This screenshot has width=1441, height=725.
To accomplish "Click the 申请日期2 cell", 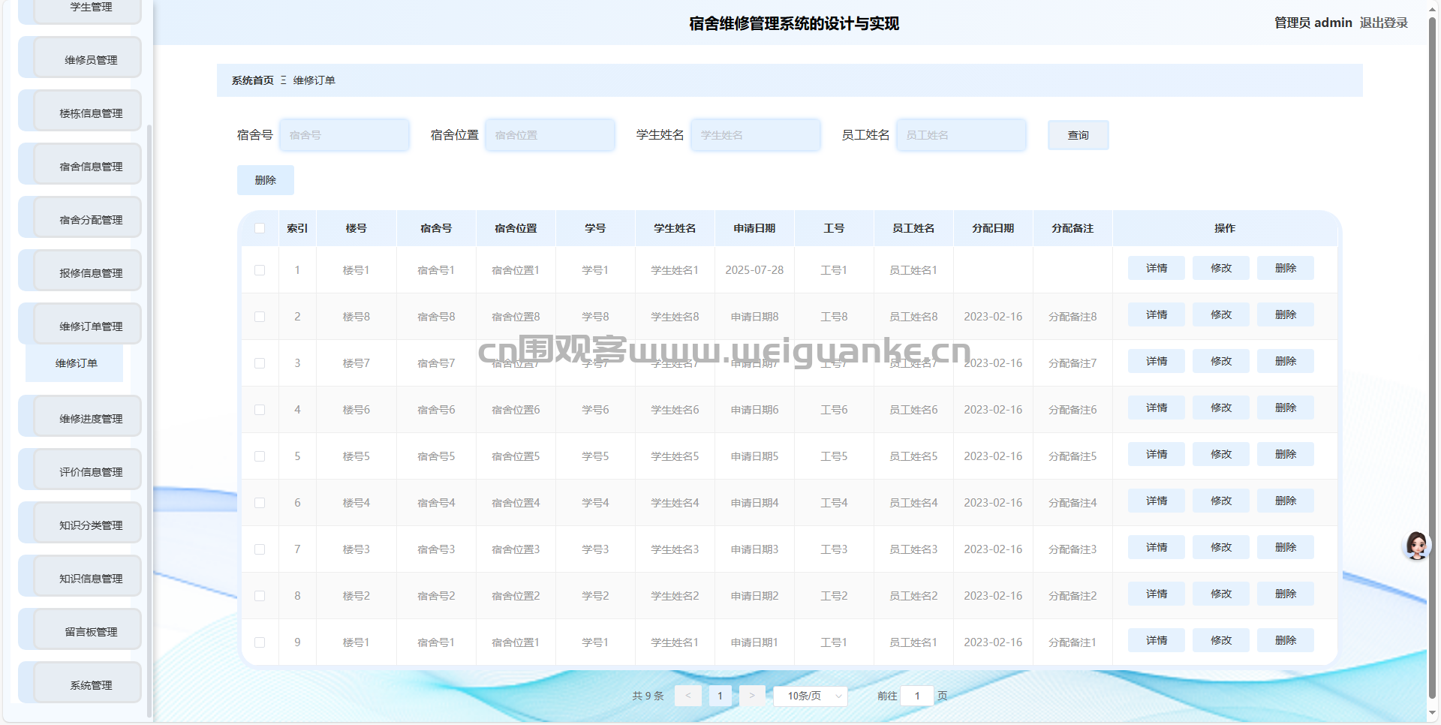I will [x=754, y=596].
